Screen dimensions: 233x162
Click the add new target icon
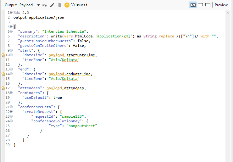(x=45, y=5)
